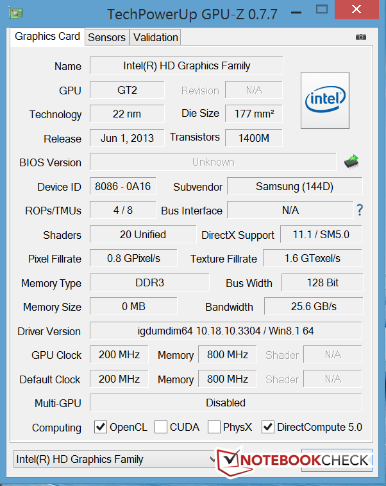Click the Name field showing Intel(R) HD Graphics
This screenshot has height=486, width=386.
click(x=186, y=65)
